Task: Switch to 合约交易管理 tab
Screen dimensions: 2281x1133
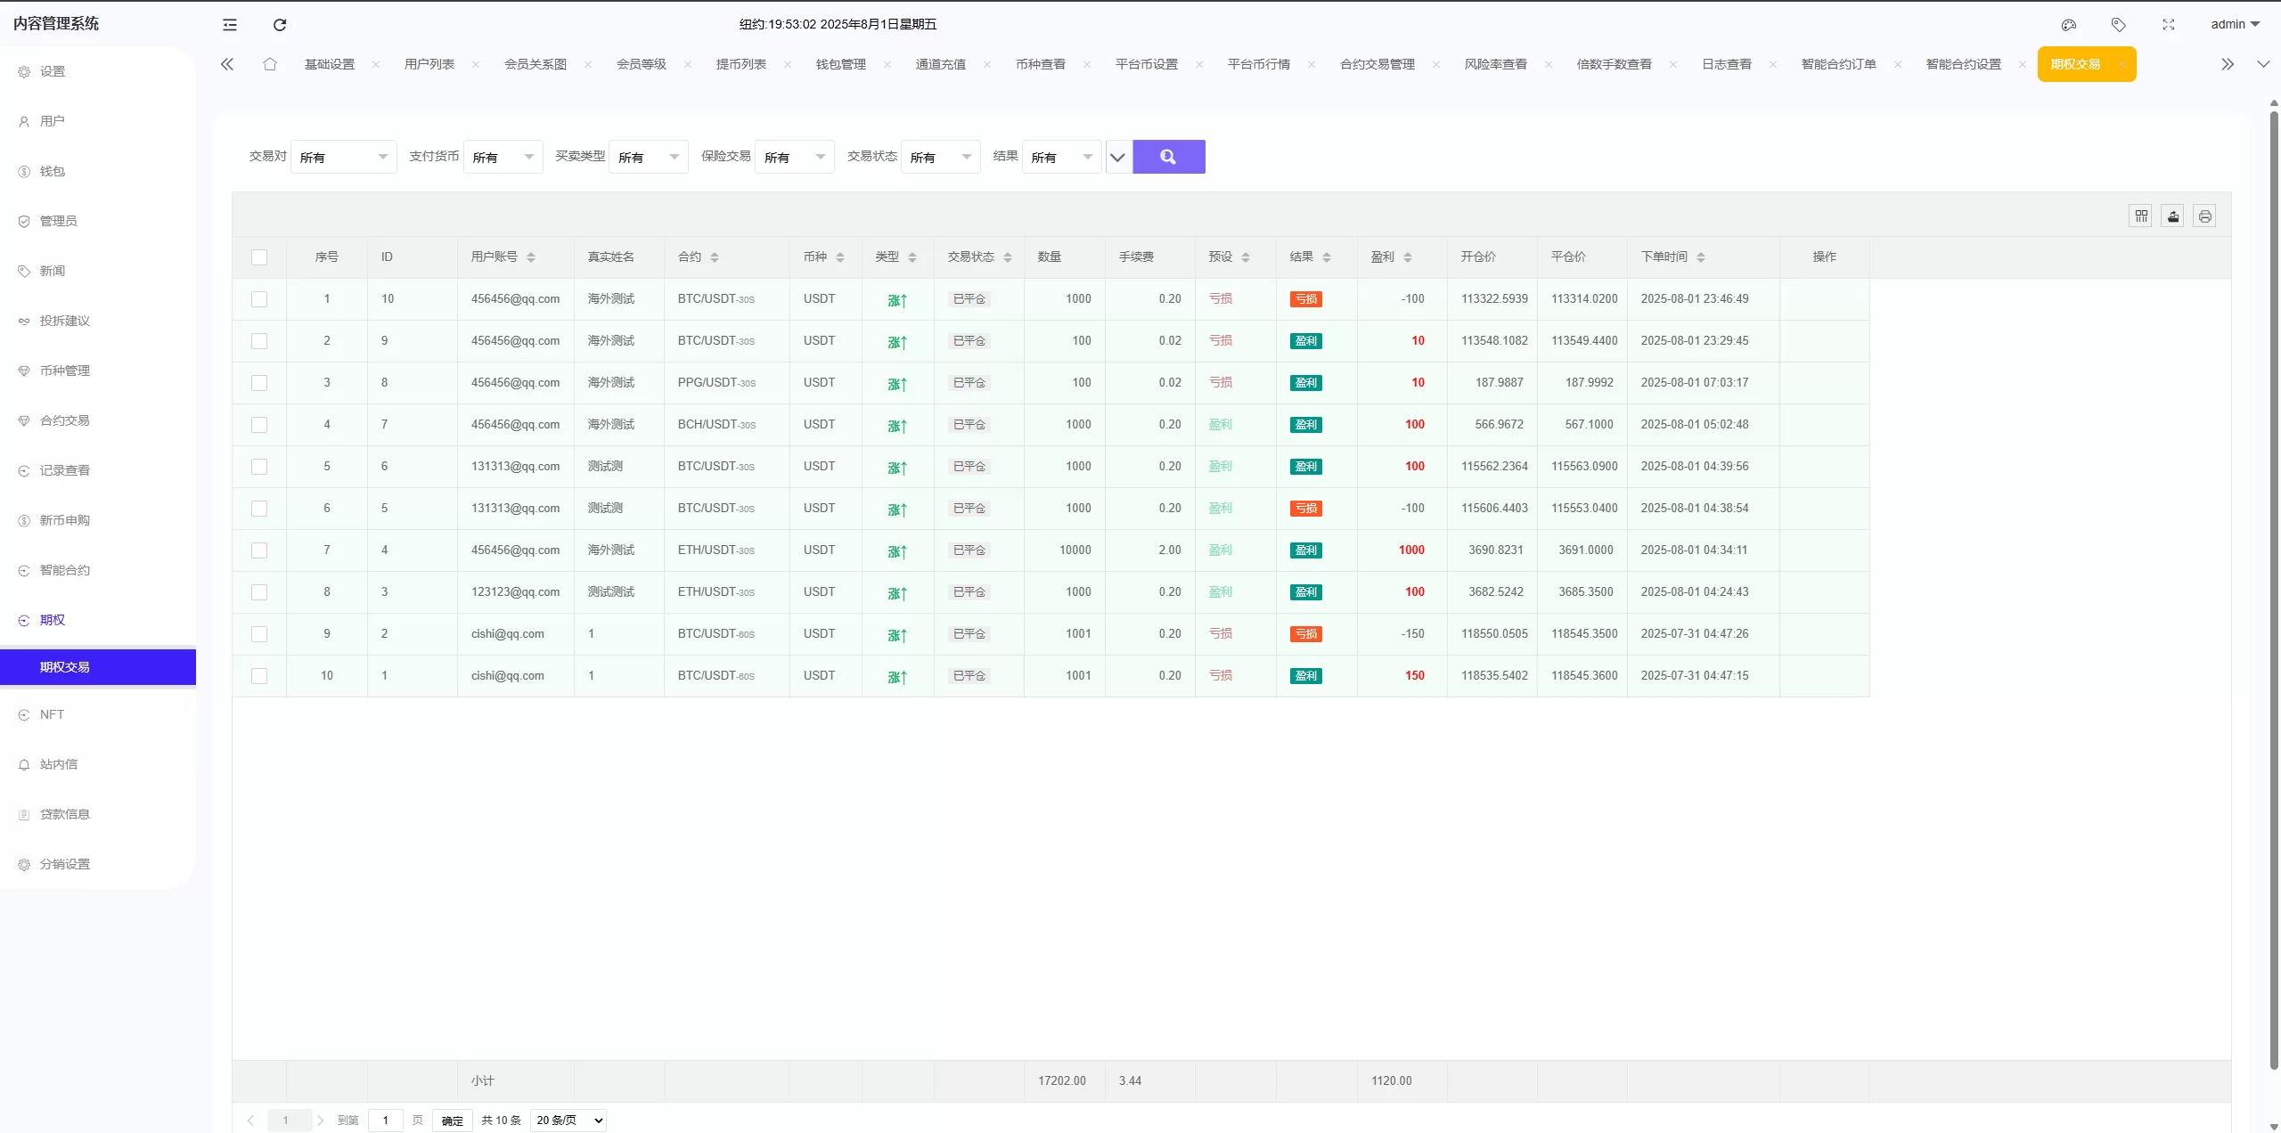Action: [1378, 64]
